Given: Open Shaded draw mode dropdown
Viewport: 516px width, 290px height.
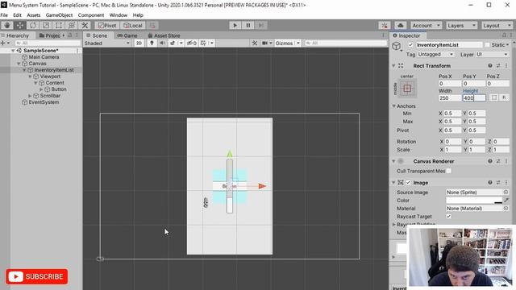Looking at the screenshot, I should [107, 43].
